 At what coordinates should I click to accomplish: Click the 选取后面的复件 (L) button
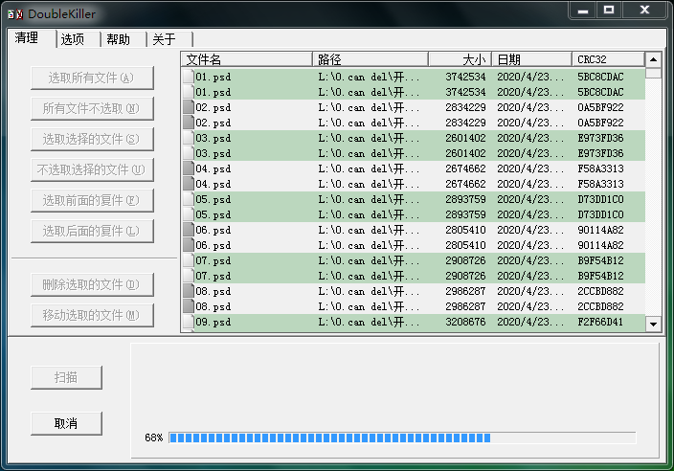(x=92, y=231)
